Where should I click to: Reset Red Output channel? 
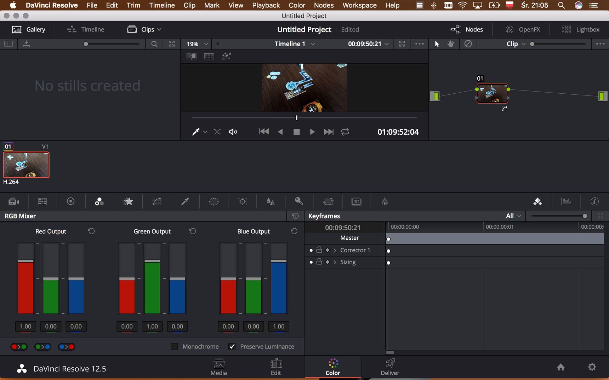[91, 231]
